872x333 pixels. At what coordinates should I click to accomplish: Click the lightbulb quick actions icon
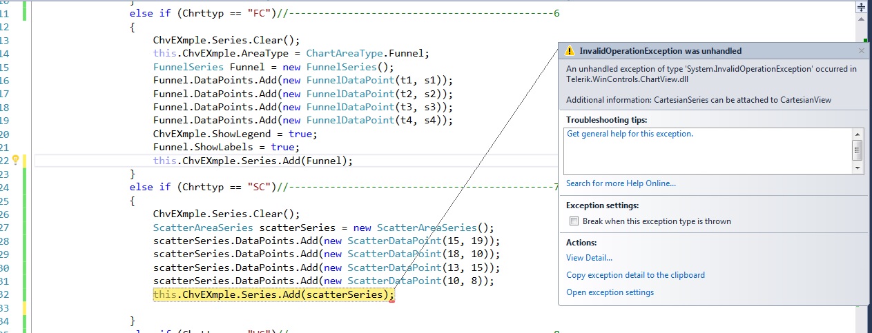click(x=15, y=160)
